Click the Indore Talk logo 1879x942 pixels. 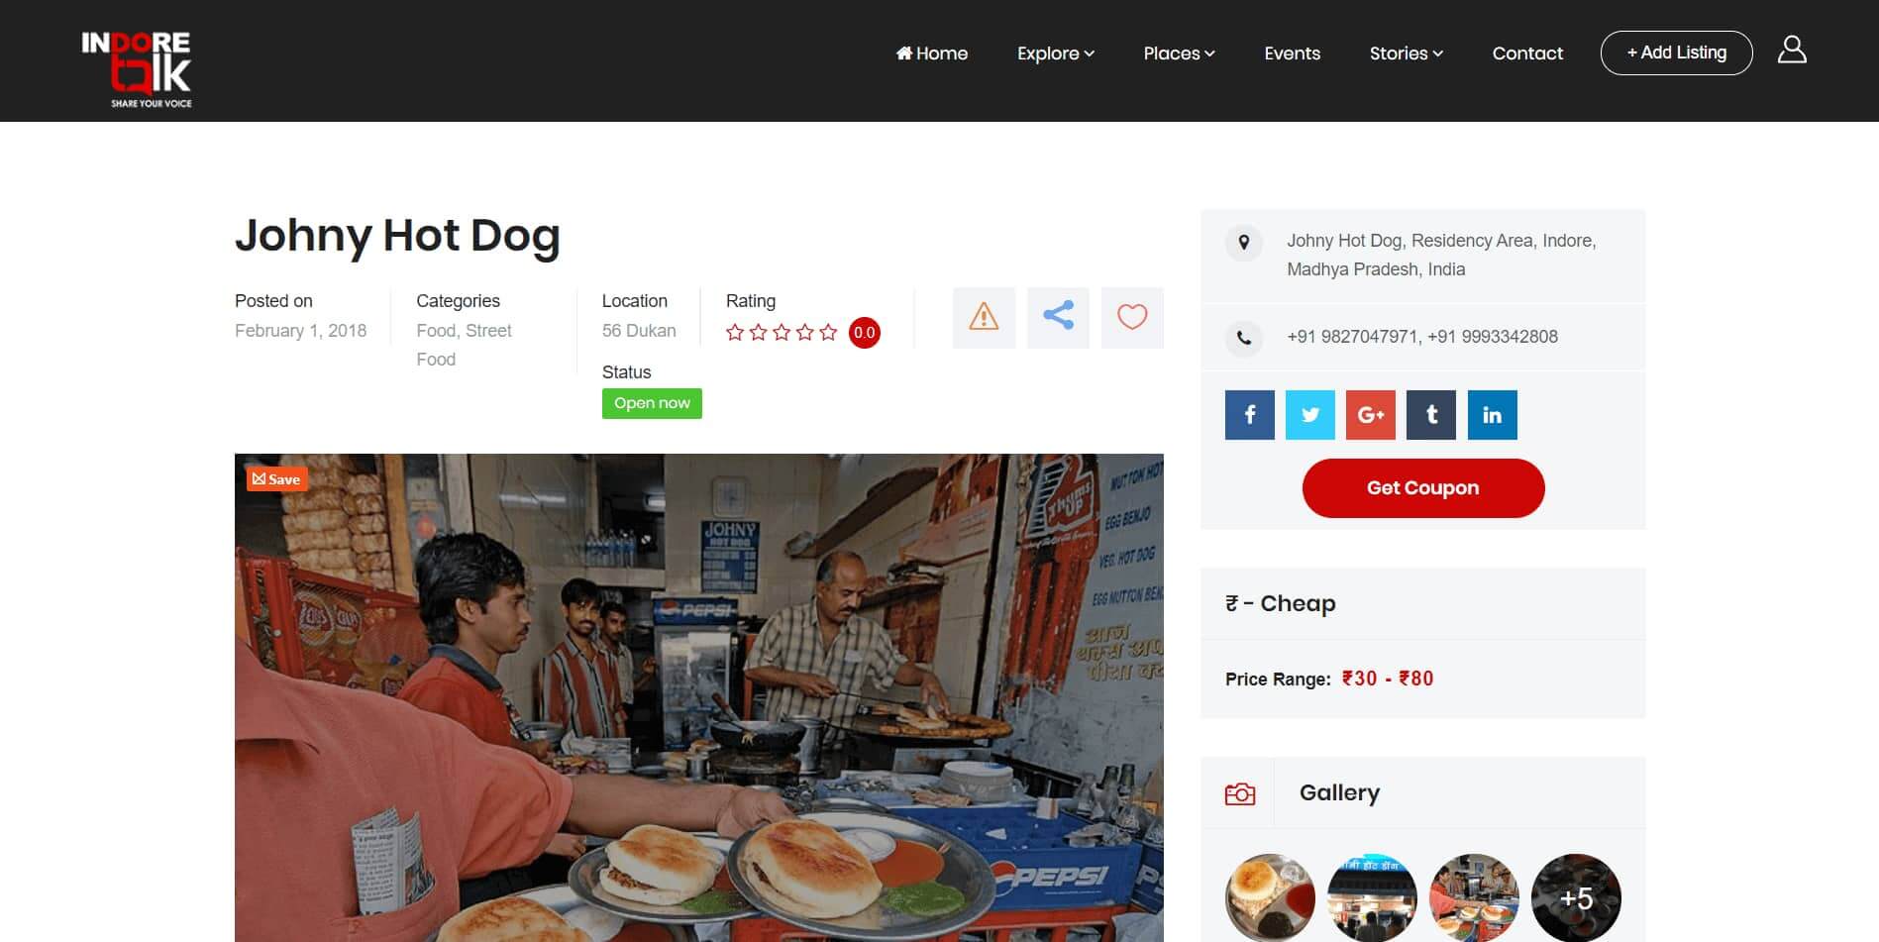point(137,67)
